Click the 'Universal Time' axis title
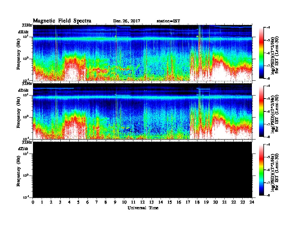300x232 pixels. coord(143,208)
